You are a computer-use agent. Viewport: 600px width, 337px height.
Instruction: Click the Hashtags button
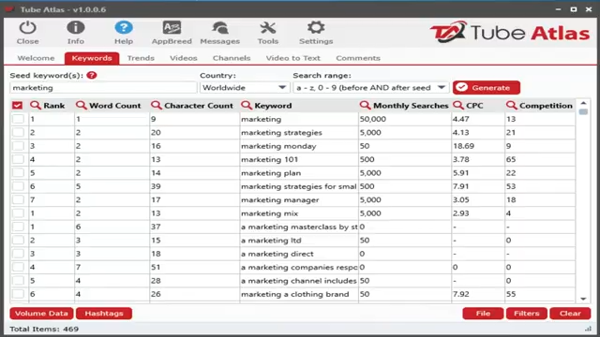coord(104,314)
